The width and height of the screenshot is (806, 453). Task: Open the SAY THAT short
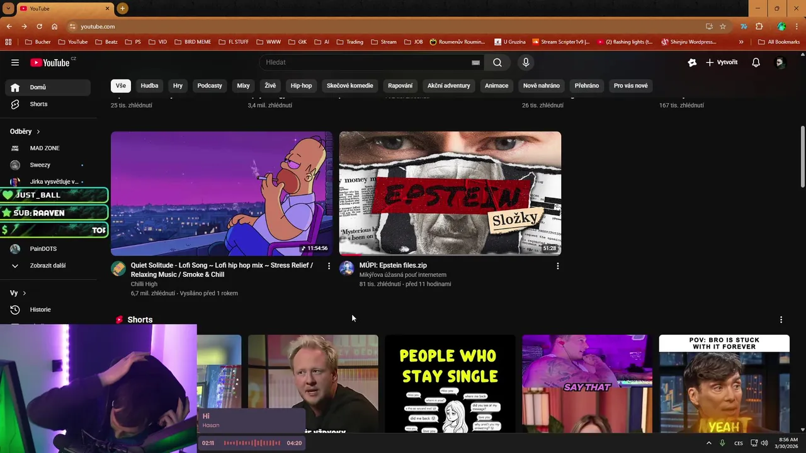tap(587, 384)
